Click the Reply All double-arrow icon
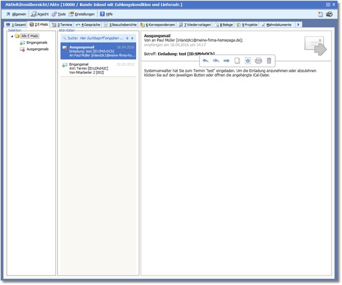The height and width of the screenshot is (285, 342). (216, 61)
